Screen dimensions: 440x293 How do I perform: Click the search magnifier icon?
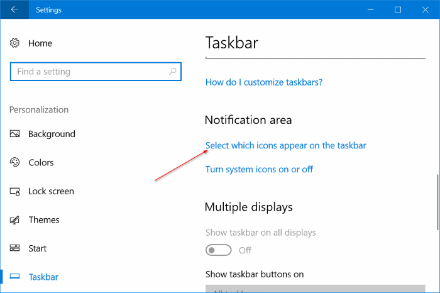173,71
